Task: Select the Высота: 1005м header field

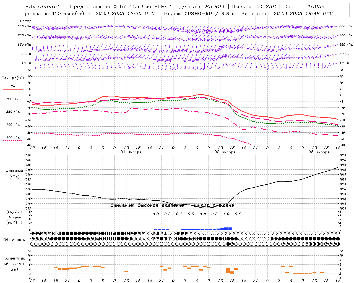Action: click(x=304, y=7)
